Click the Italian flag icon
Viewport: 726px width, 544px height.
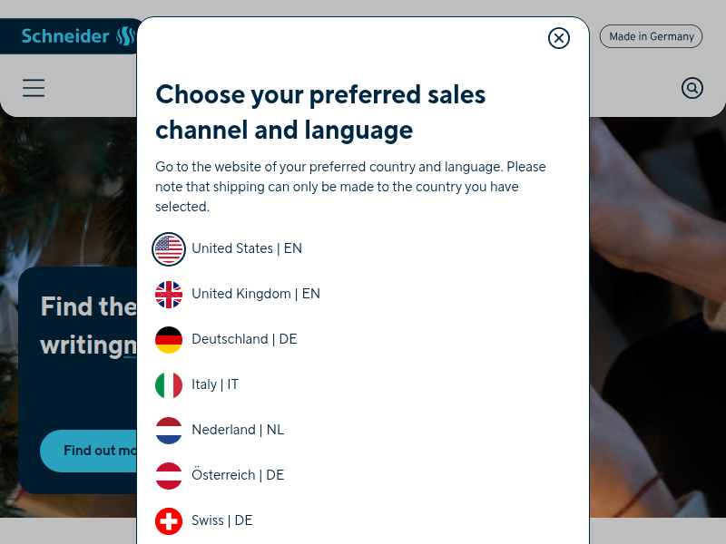[169, 384]
